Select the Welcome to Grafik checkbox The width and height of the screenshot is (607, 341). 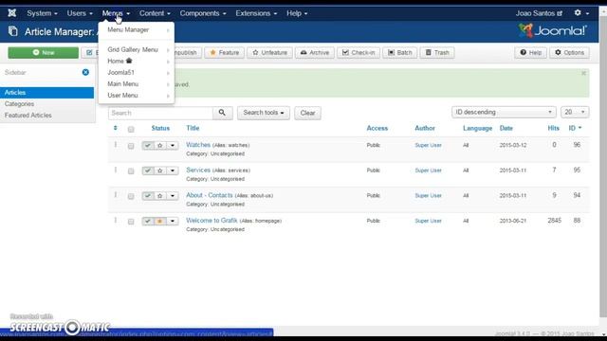131,222
